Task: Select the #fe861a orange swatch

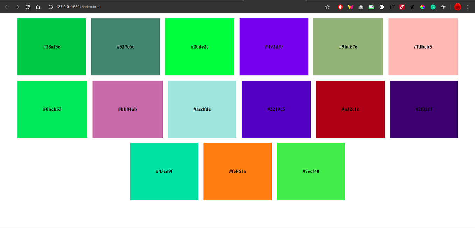Action: [x=237, y=171]
